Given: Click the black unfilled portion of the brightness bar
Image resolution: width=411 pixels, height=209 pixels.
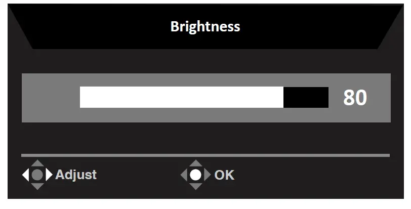Looking at the screenshot, I should click(x=306, y=97).
